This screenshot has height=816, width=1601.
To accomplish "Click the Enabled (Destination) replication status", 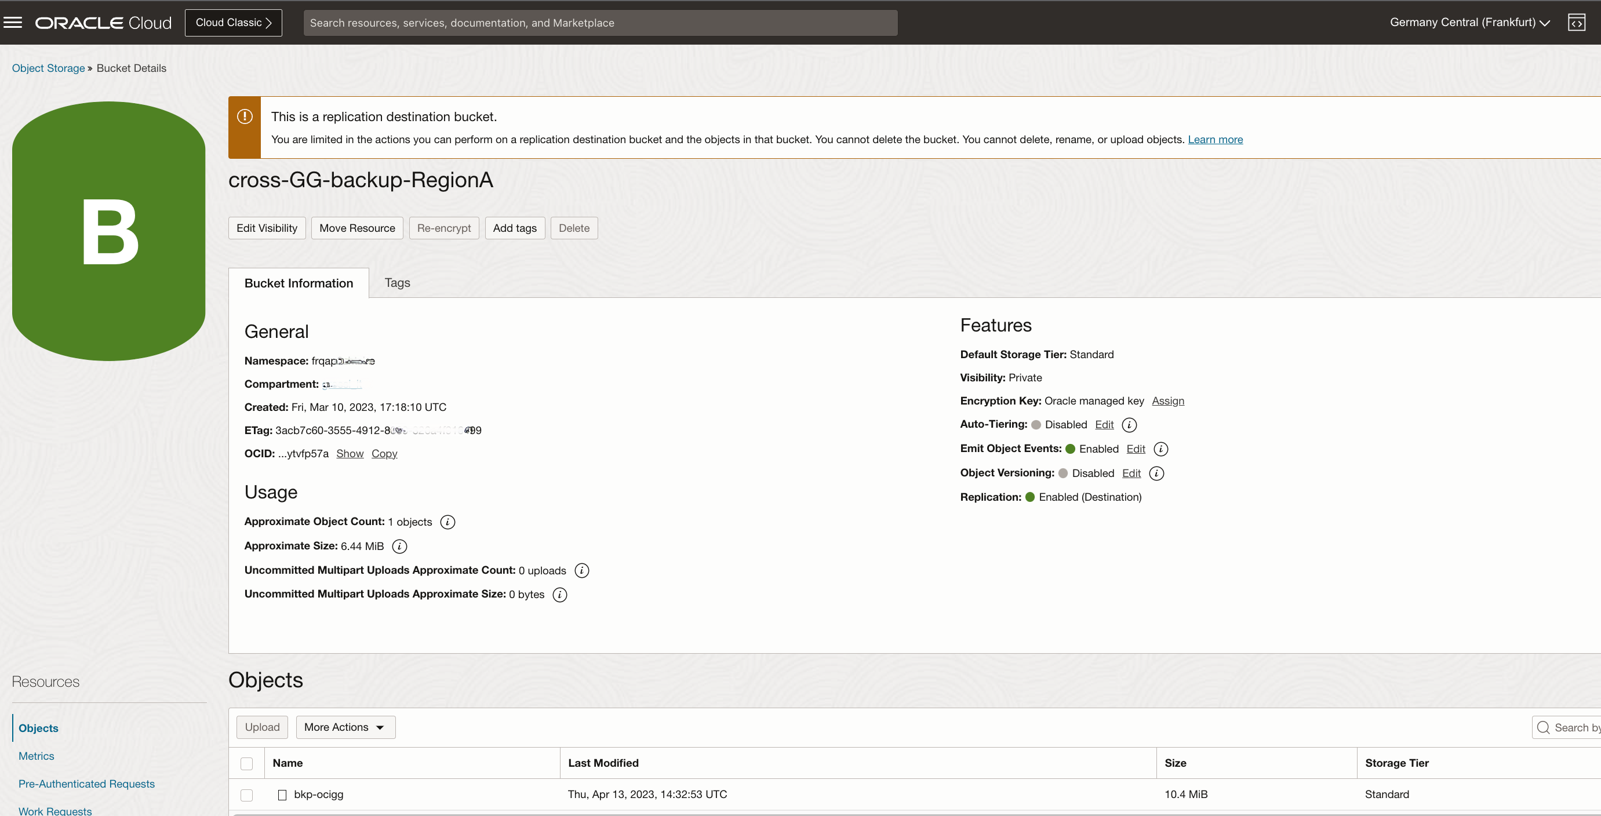I will coord(1090,497).
